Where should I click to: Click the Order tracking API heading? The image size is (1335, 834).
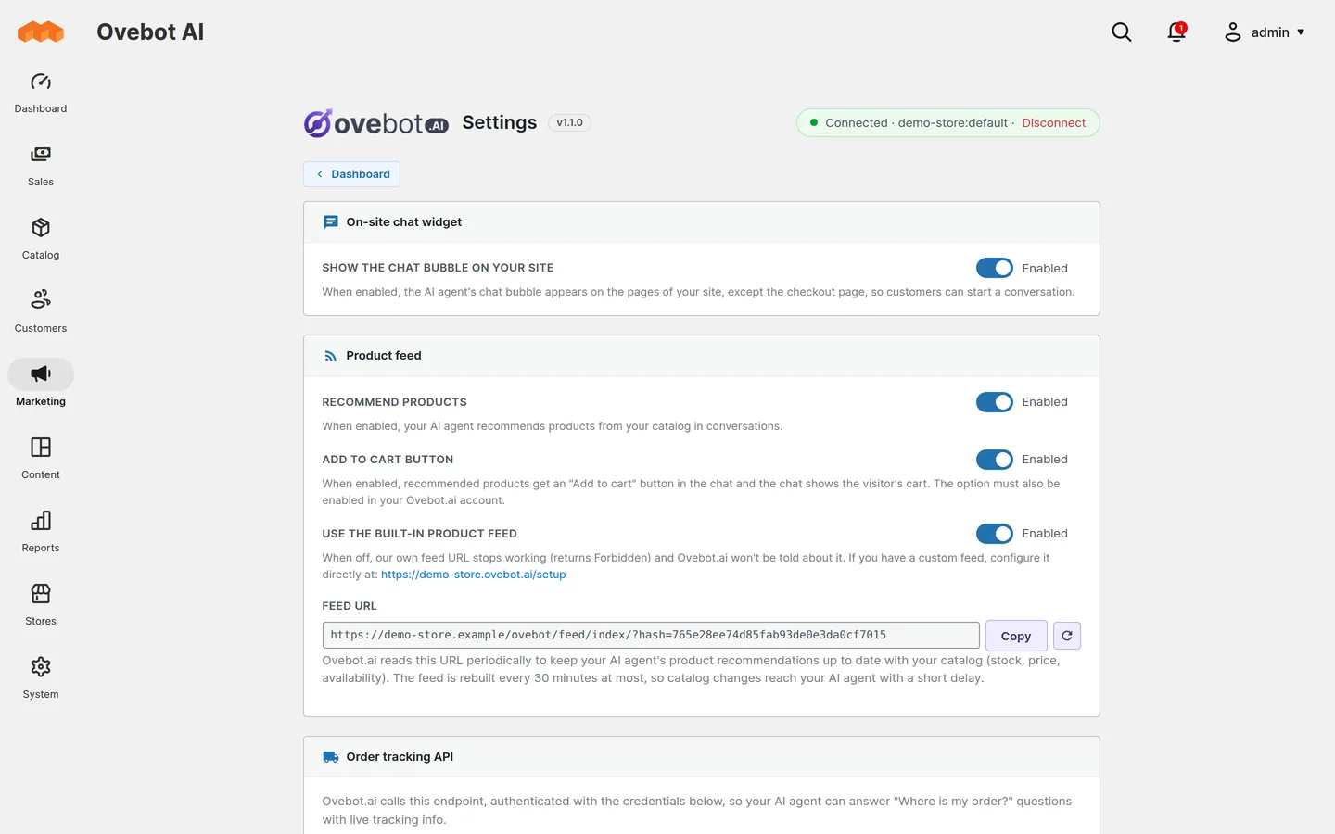click(400, 757)
